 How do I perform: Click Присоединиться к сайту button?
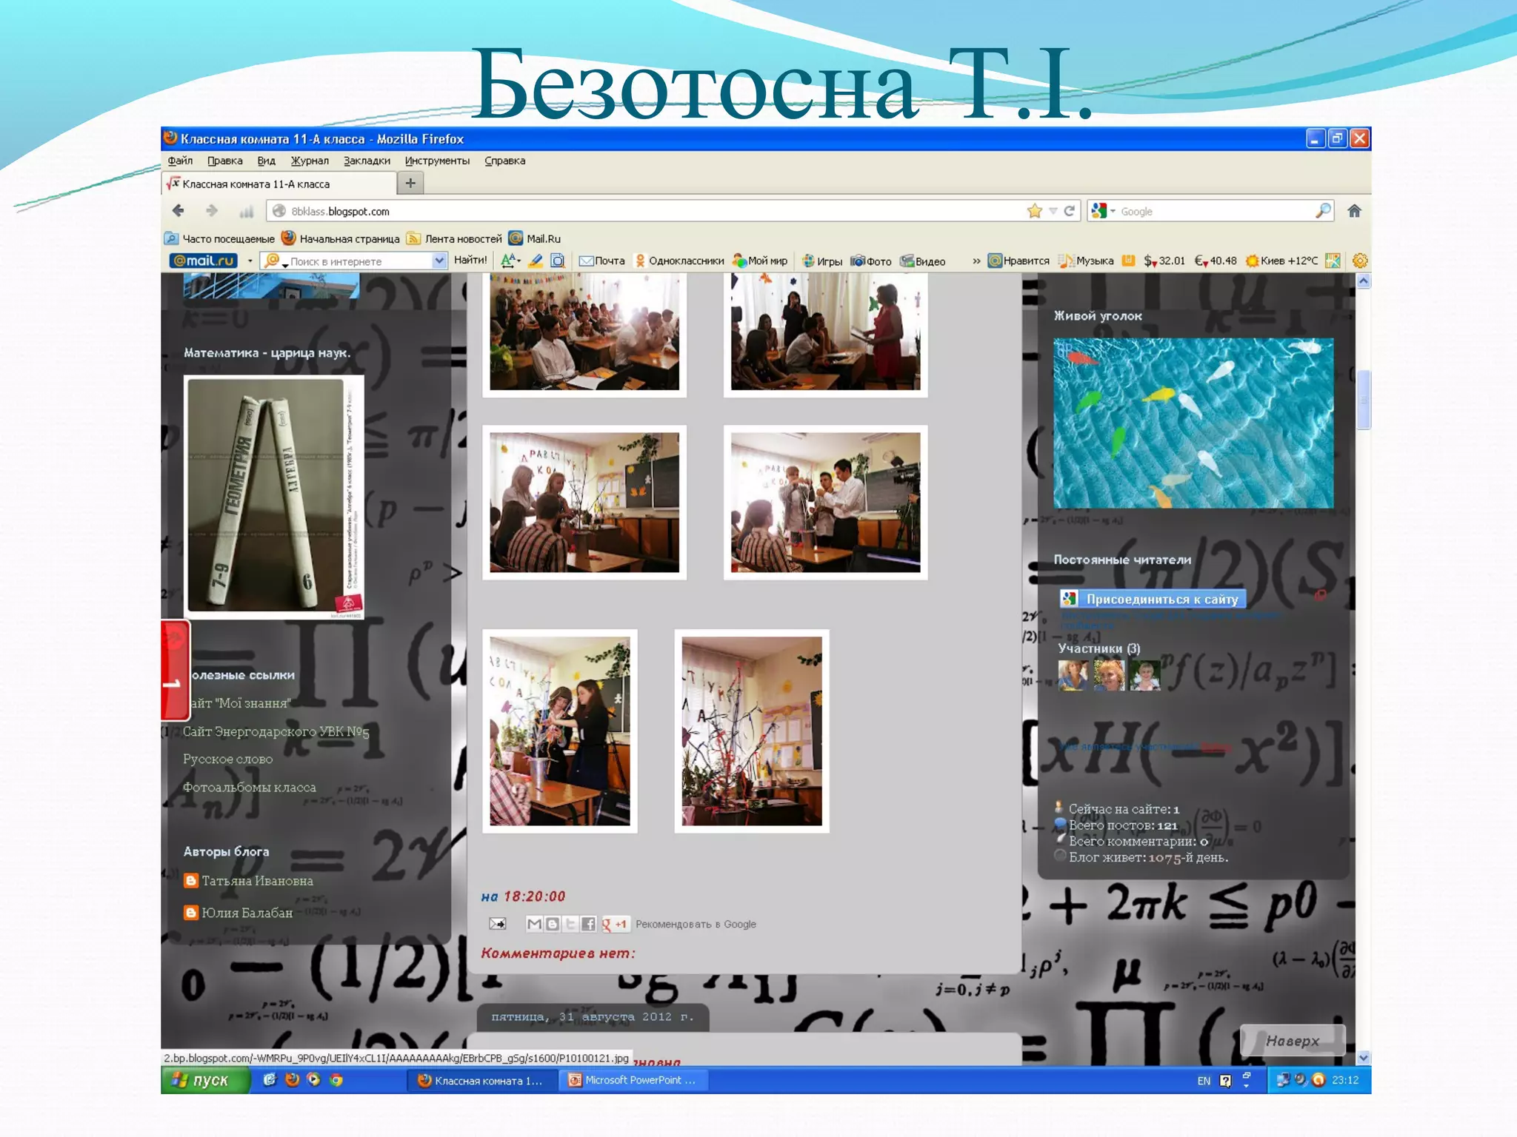pyautogui.click(x=1153, y=599)
